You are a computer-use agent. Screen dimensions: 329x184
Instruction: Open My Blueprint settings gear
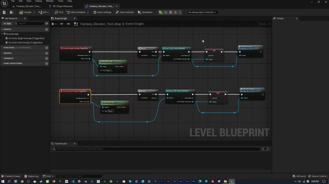[47, 24]
